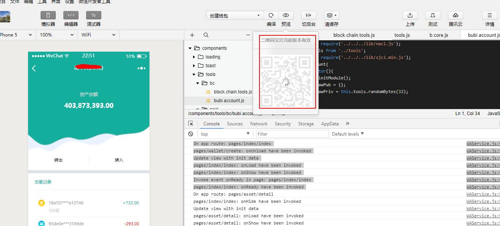This screenshot has width=500, height=226.
Task: Tap the 转出 transfer out button
Action: coord(58,160)
